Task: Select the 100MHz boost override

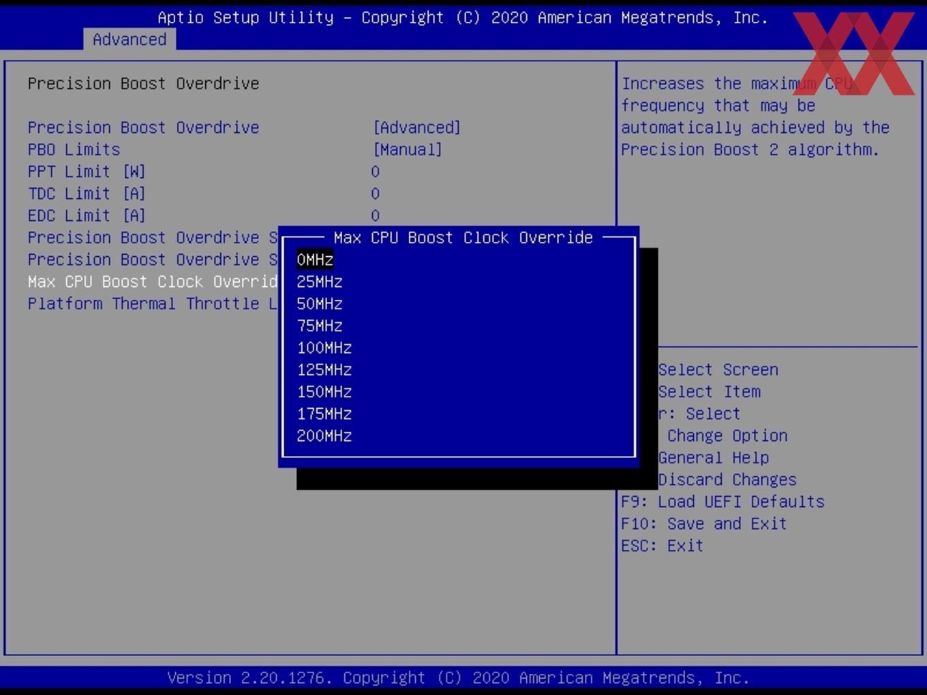Action: point(324,347)
